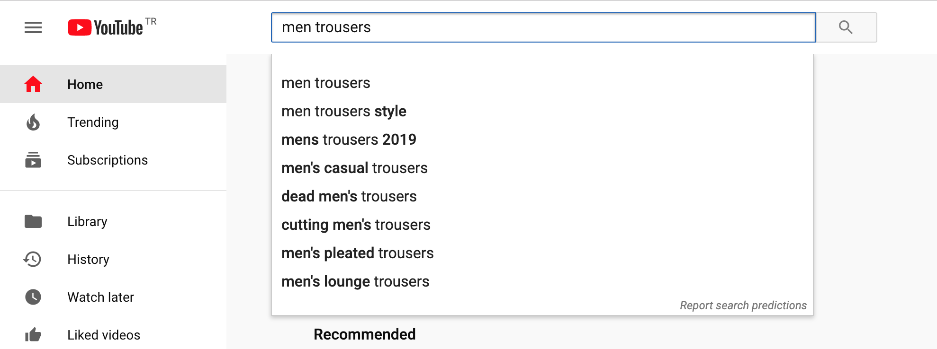Screen dimensions: 937x349
Task: Click Report search predictions link
Action: coord(743,305)
